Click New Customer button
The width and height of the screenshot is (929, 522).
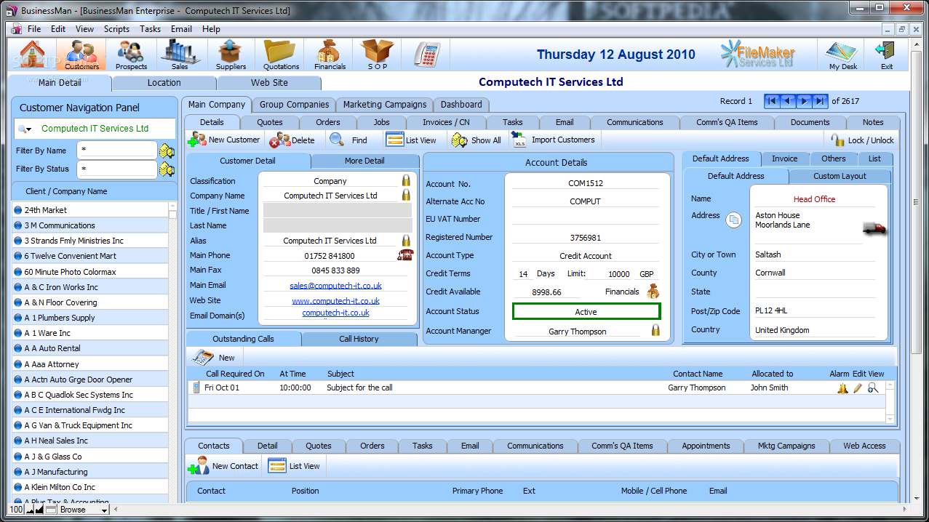[x=223, y=140]
